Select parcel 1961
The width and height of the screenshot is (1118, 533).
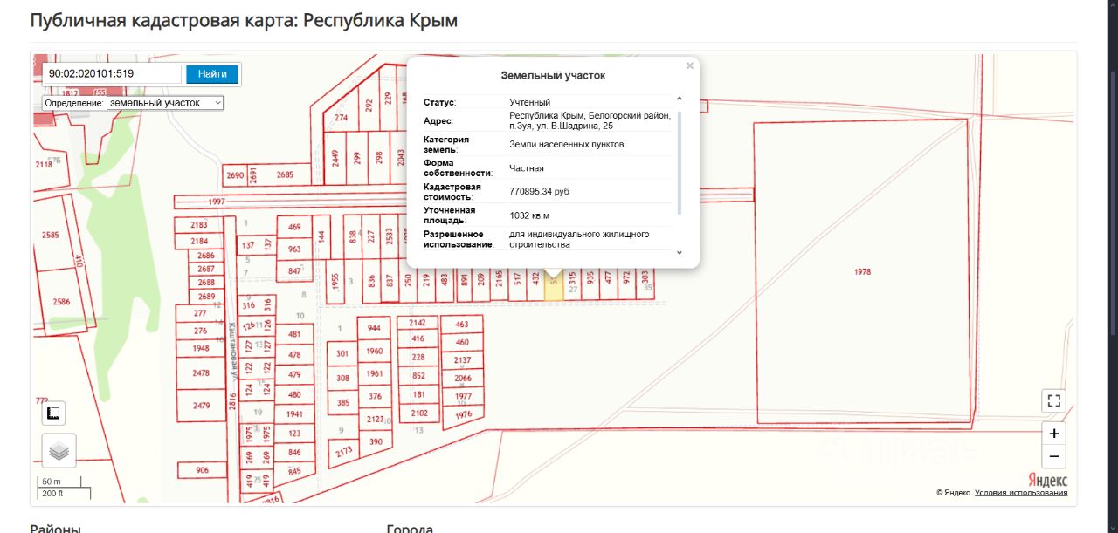(375, 373)
